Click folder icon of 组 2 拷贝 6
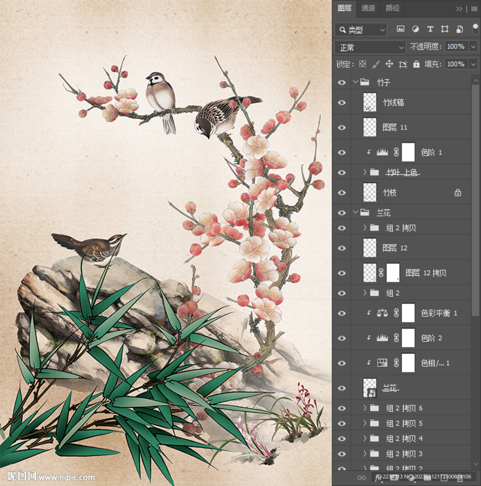 point(374,408)
